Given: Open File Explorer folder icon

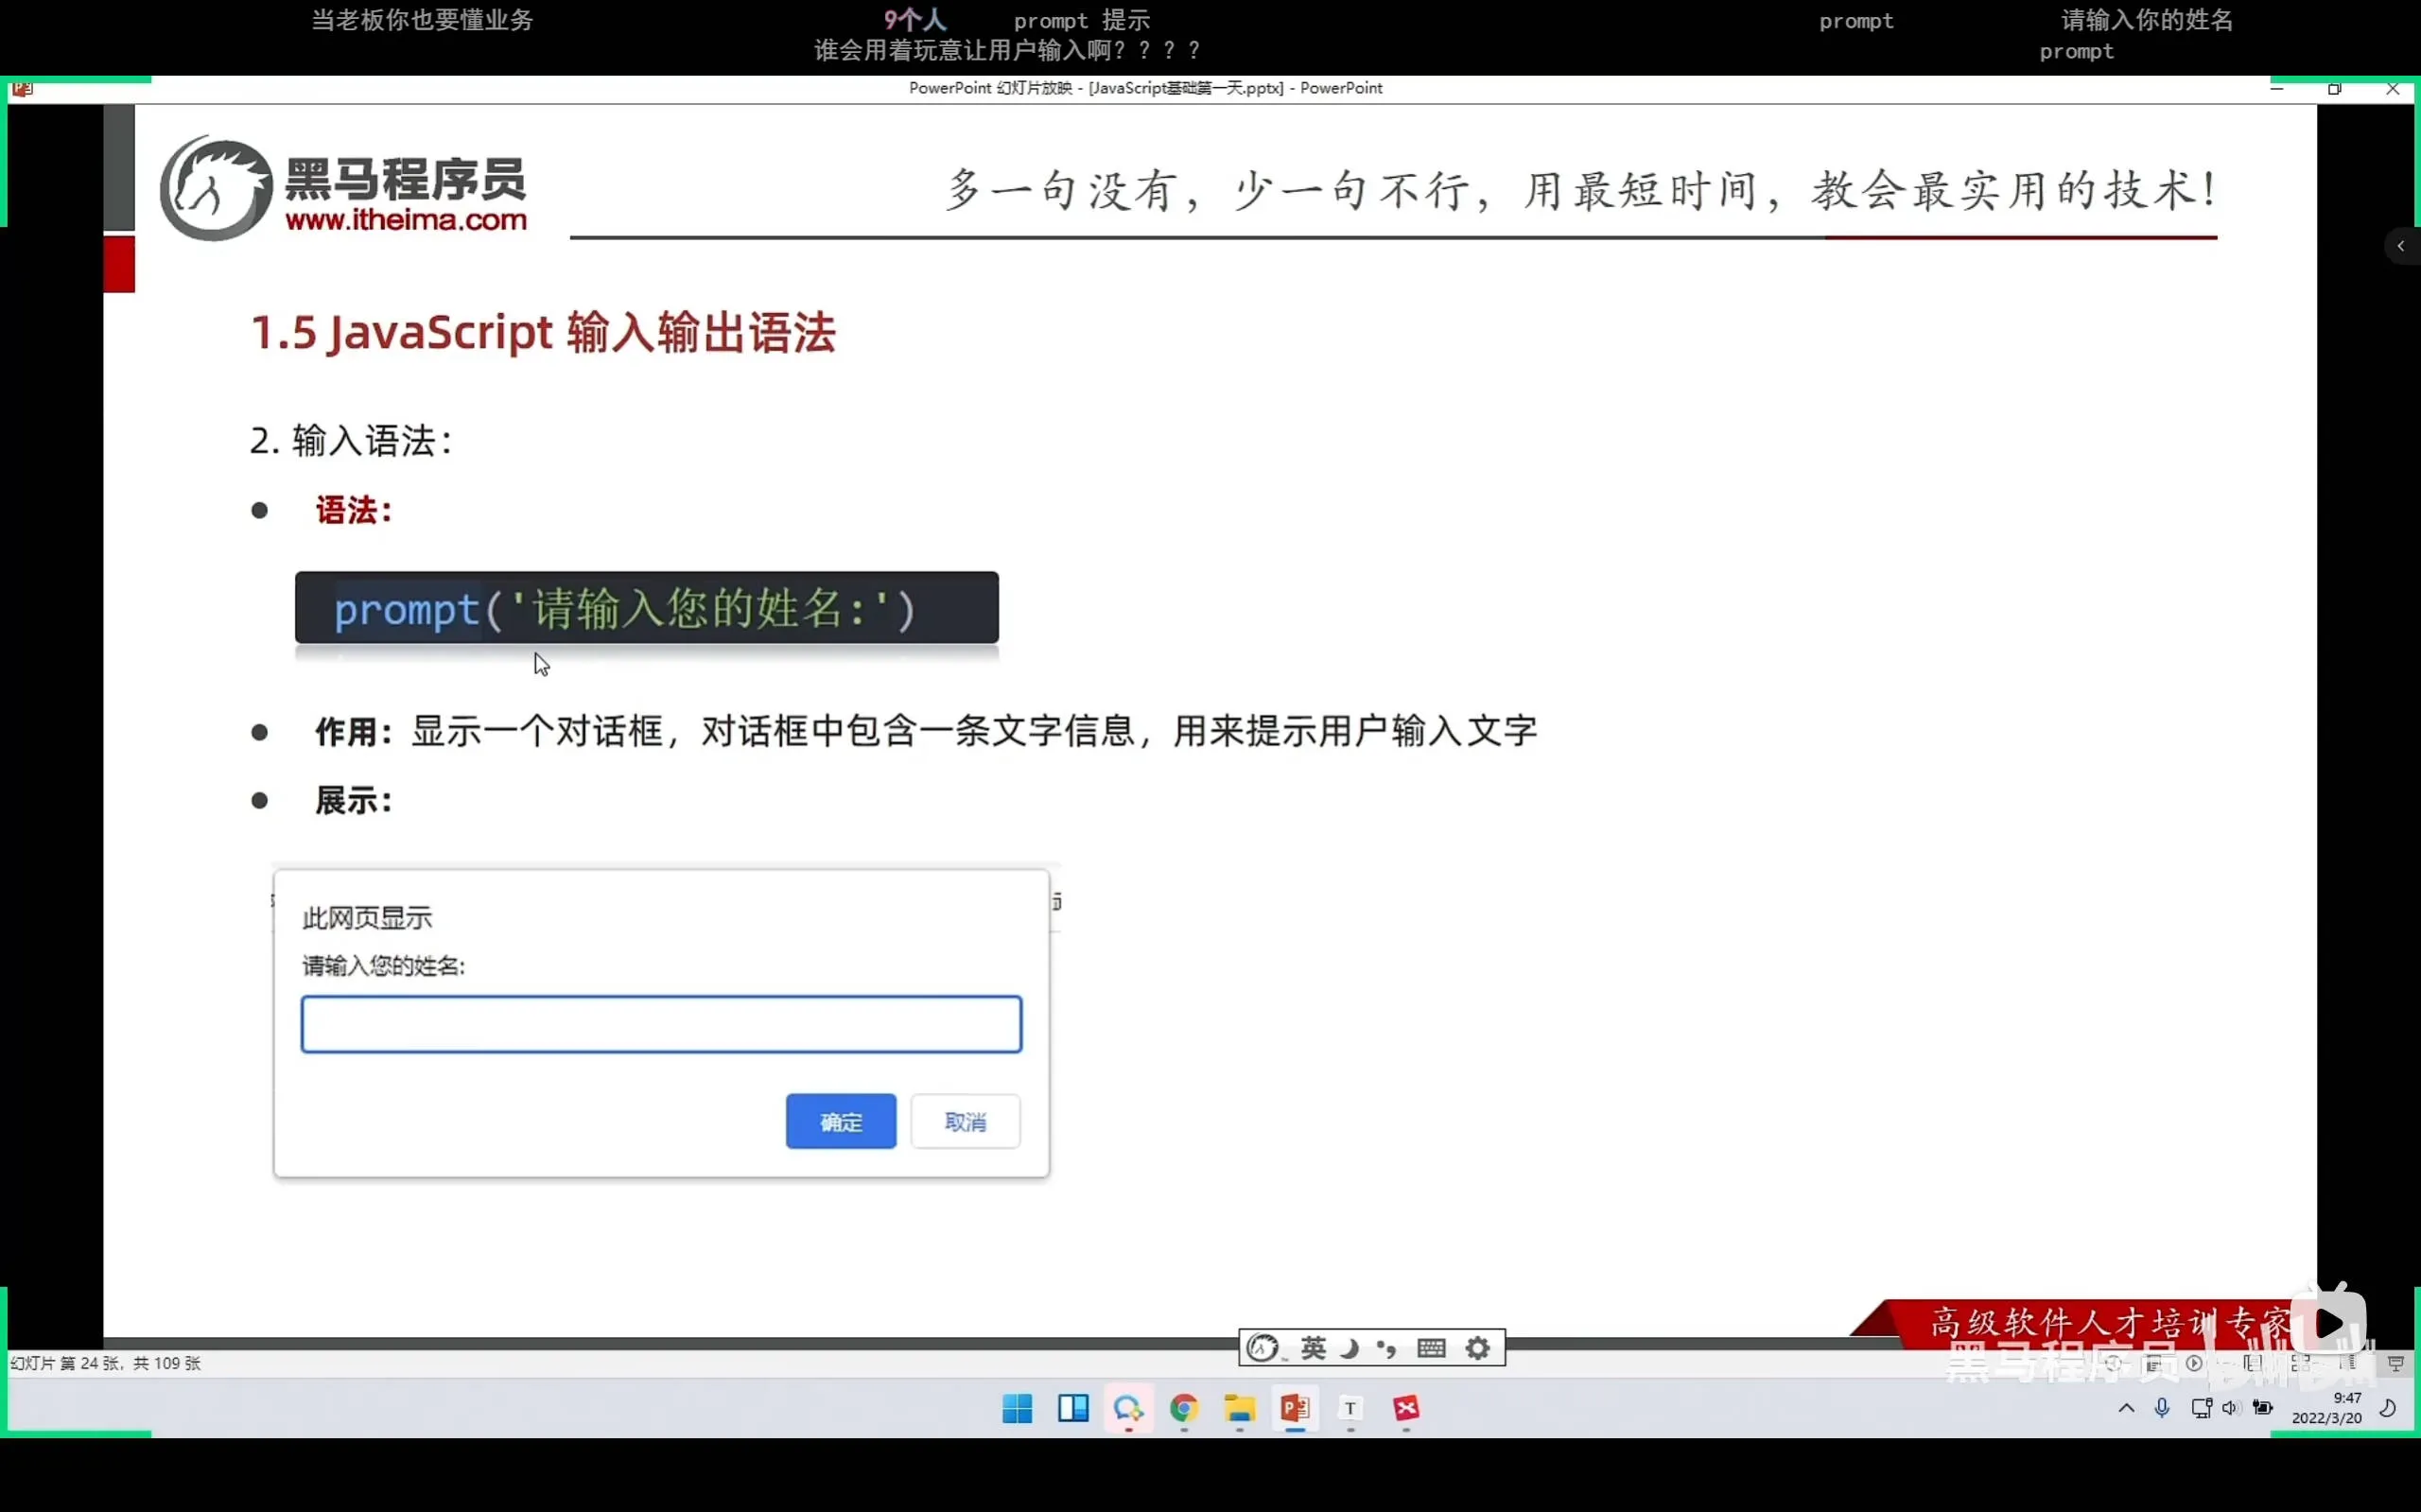Looking at the screenshot, I should 1239,1408.
